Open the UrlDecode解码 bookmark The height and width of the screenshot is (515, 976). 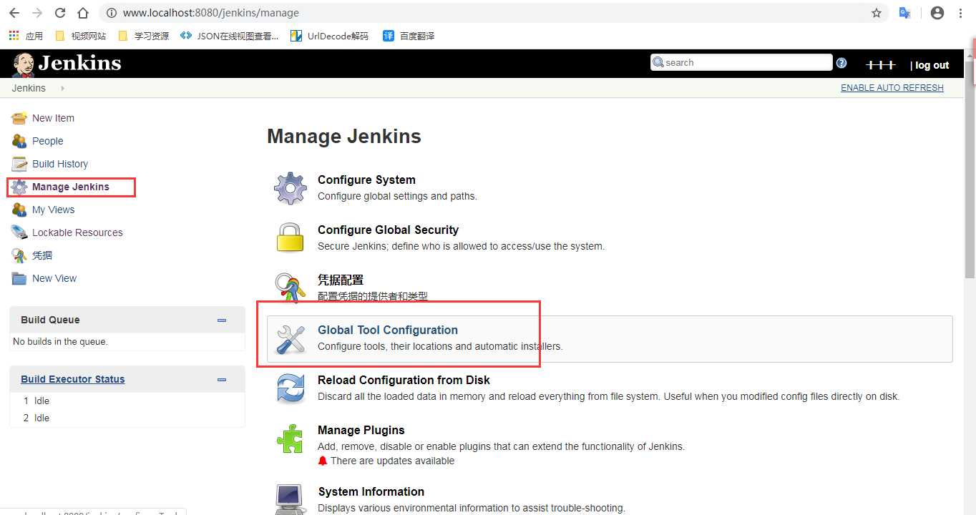click(x=329, y=36)
